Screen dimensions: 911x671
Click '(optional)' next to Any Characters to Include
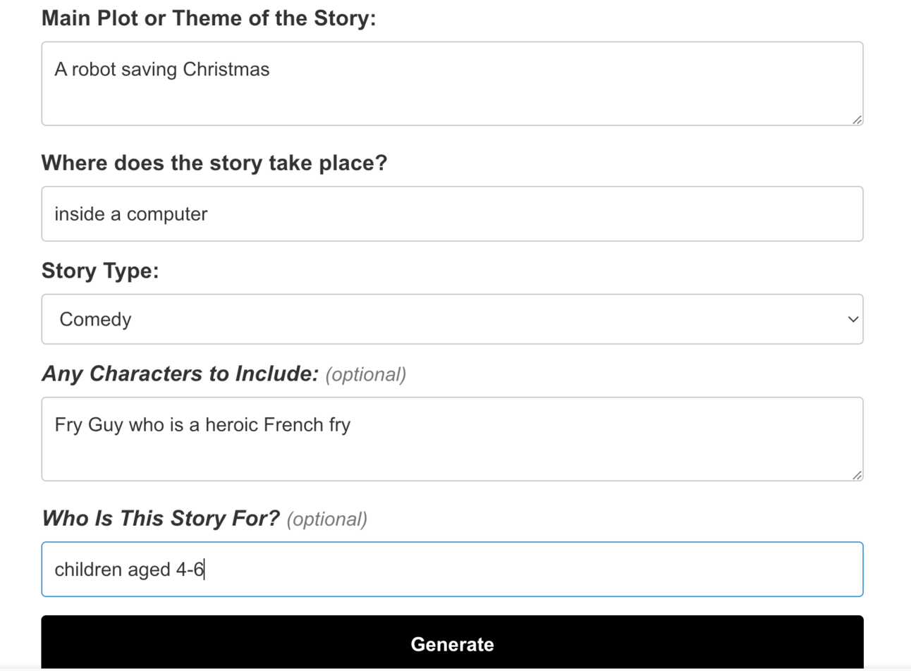click(365, 374)
